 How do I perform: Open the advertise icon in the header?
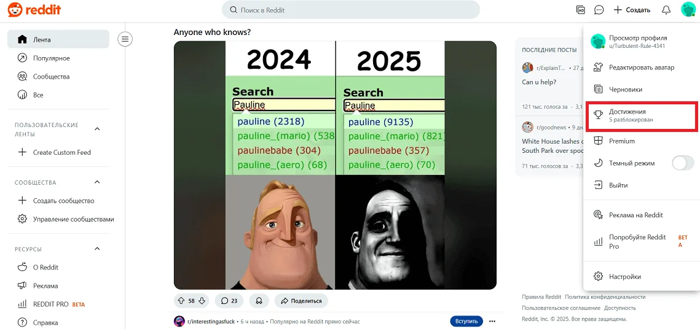581,10
